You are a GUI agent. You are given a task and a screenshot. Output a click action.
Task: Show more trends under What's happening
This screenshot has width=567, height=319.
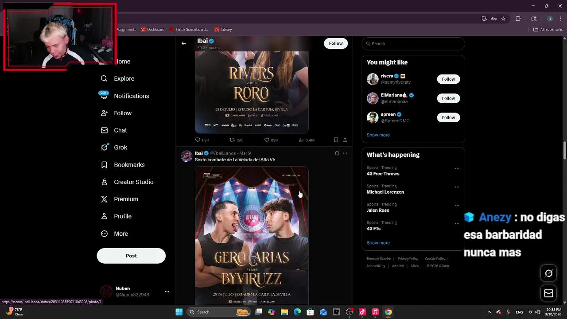tap(378, 243)
